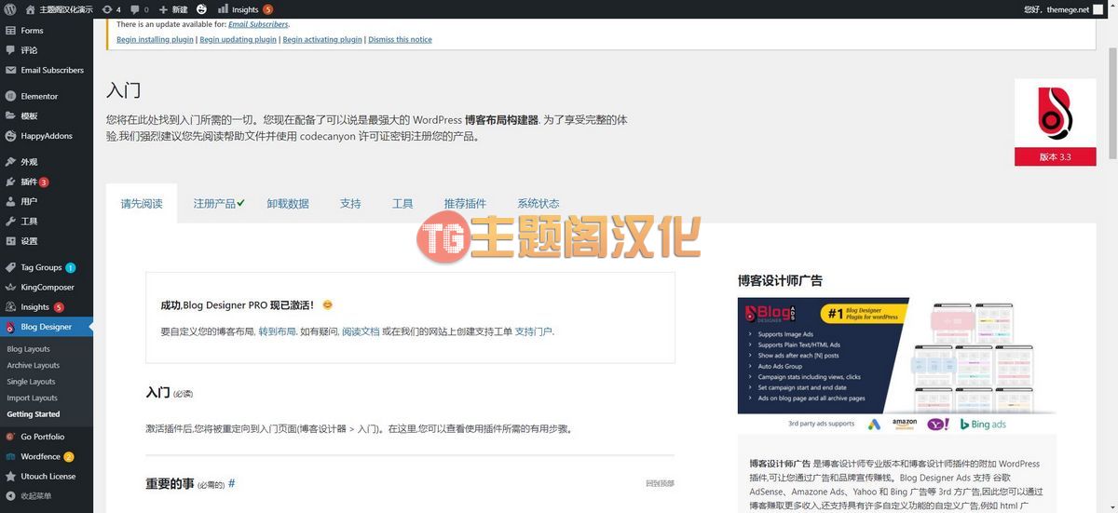This screenshot has height=513, width=1118.
Task: Open Email Subscribers envelope icon
Action: (x=10, y=70)
